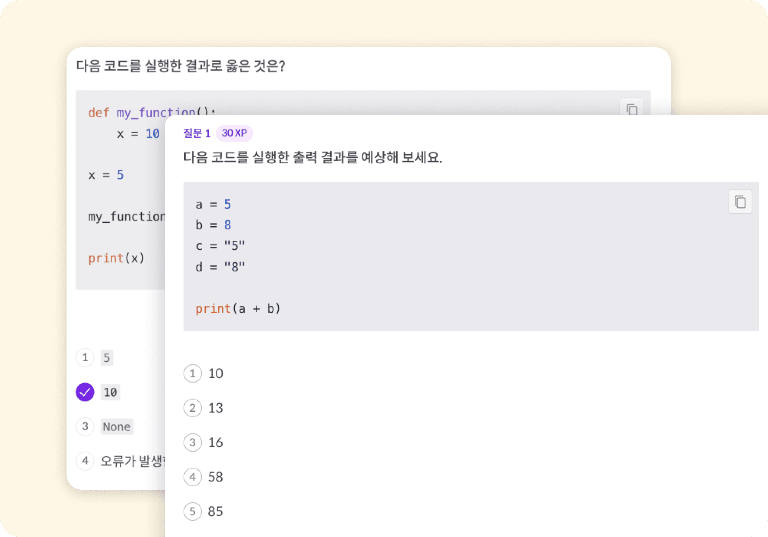Click the checked purple option 10
This screenshot has height=537, width=768.
tap(85, 392)
